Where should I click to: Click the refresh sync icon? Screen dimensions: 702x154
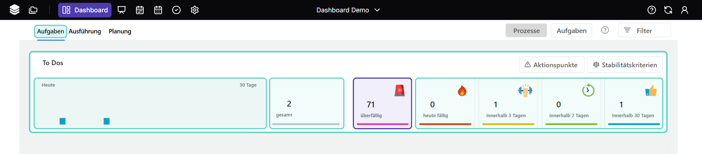tap(668, 10)
